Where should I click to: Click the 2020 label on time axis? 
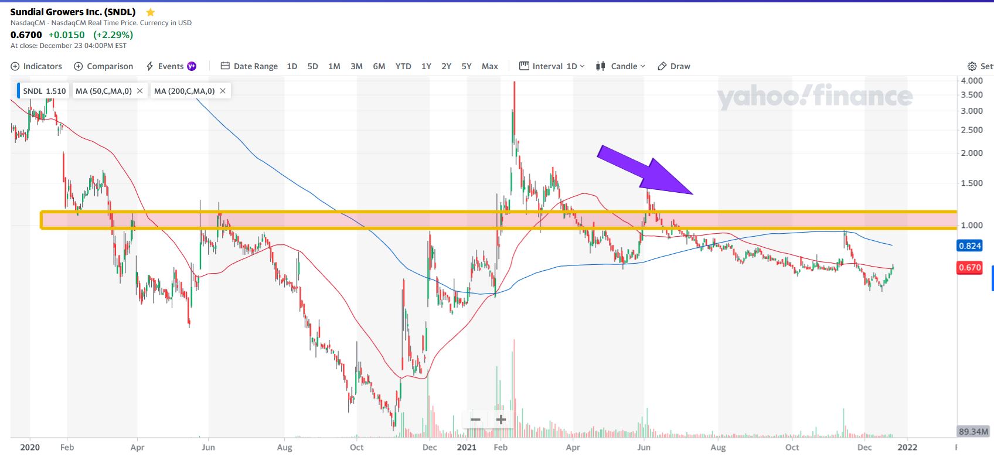(x=30, y=448)
